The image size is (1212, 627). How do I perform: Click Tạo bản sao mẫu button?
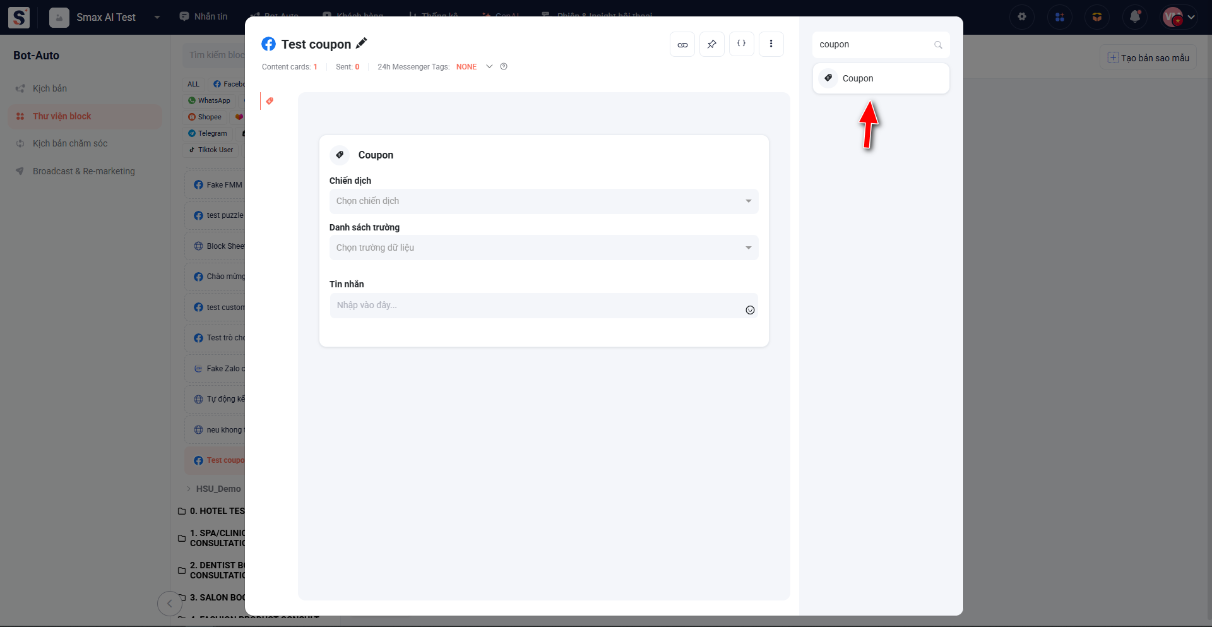point(1148,58)
